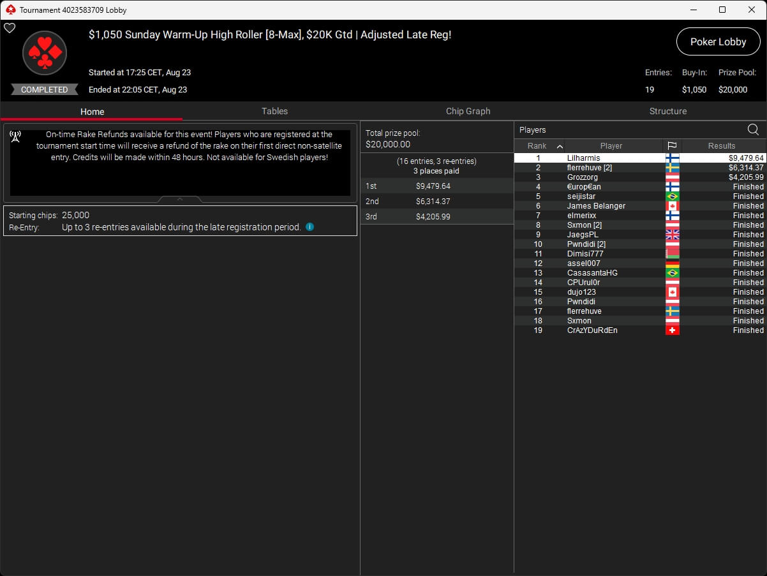Viewport: 767px width, 576px height.
Task: Select player row CrAzYDuRdEn
Action: pyautogui.click(x=639, y=330)
